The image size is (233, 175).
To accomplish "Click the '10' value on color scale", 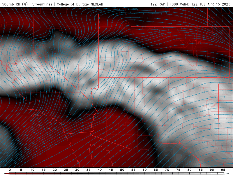I will [x=32, y=170].
